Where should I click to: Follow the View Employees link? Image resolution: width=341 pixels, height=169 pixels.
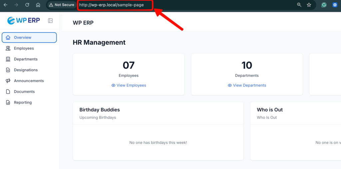pyautogui.click(x=129, y=85)
